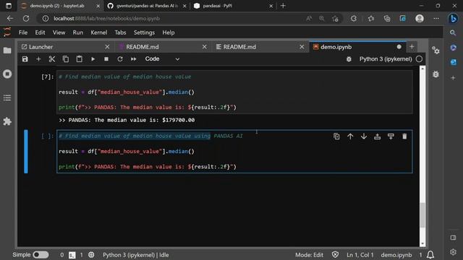Open the terminals count icon in status bar
The width and height of the screenshot is (463, 260).
(72, 255)
